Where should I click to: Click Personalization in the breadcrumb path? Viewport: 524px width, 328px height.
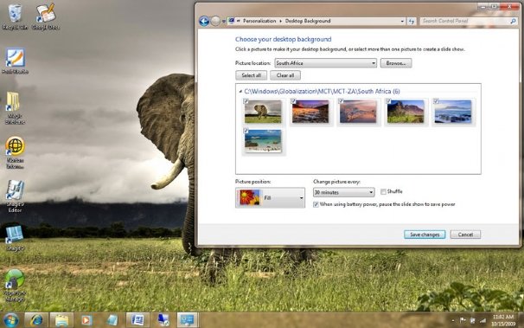click(x=259, y=21)
